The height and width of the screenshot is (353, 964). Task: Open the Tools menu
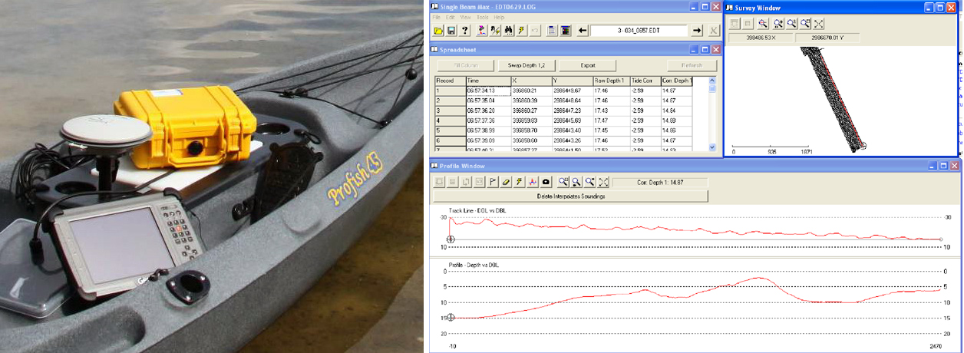click(x=483, y=18)
